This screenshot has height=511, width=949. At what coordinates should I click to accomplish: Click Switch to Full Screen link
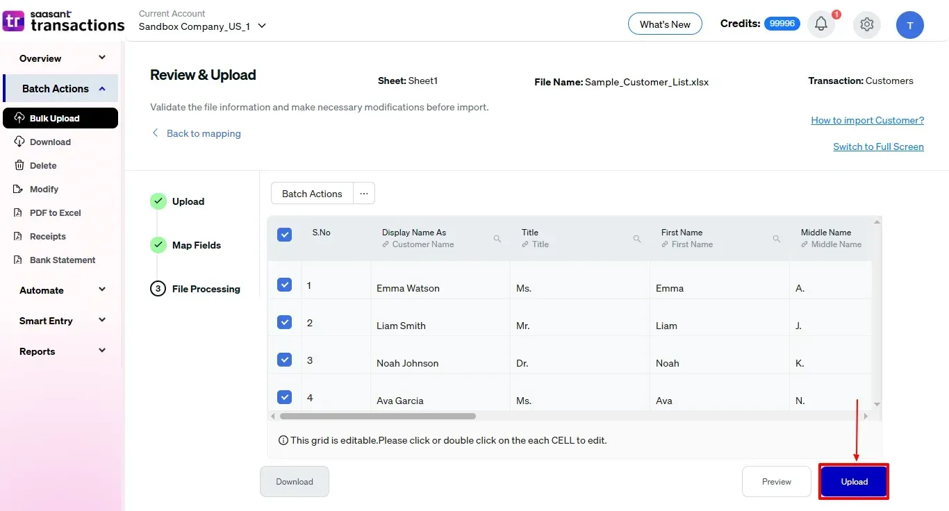pyautogui.click(x=878, y=146)
